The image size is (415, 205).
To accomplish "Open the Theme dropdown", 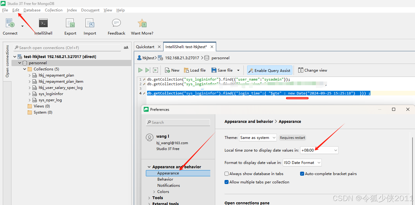I will click(258, 138).
